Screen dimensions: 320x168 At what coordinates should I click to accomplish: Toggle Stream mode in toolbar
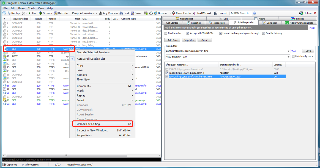tap(45, 13)
